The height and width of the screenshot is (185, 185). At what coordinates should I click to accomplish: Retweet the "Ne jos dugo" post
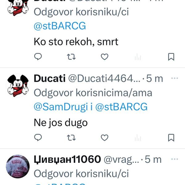pyautogui.click(x=71, y=138)
